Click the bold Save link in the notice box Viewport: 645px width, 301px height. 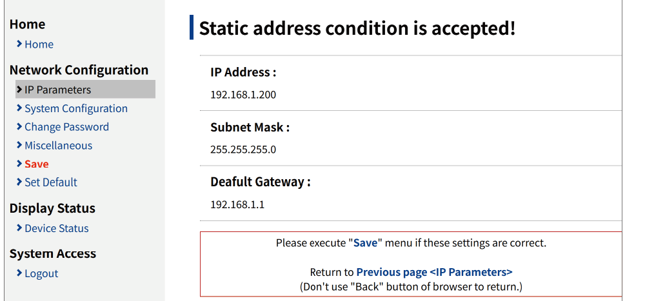[365, 243]
